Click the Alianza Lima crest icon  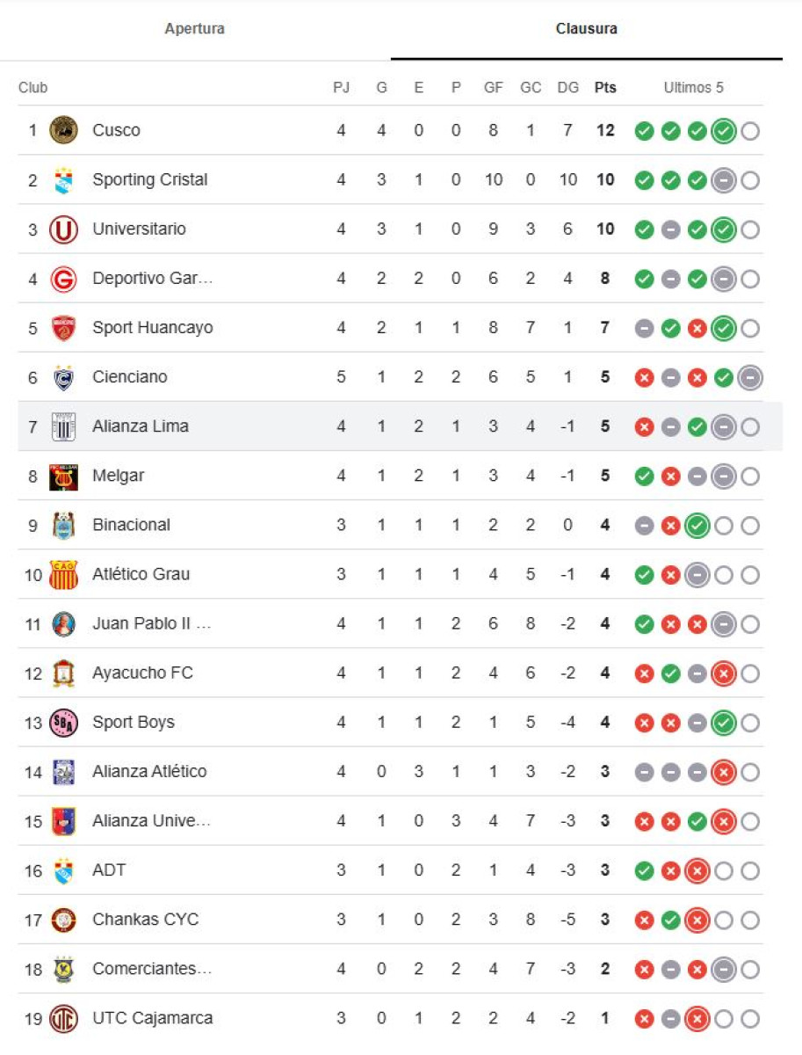[63, 426]
